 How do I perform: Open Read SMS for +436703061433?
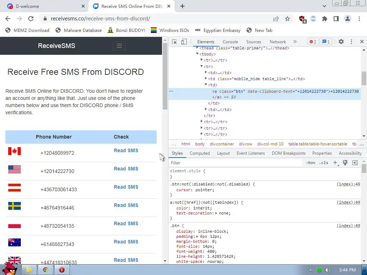(126, 187)
